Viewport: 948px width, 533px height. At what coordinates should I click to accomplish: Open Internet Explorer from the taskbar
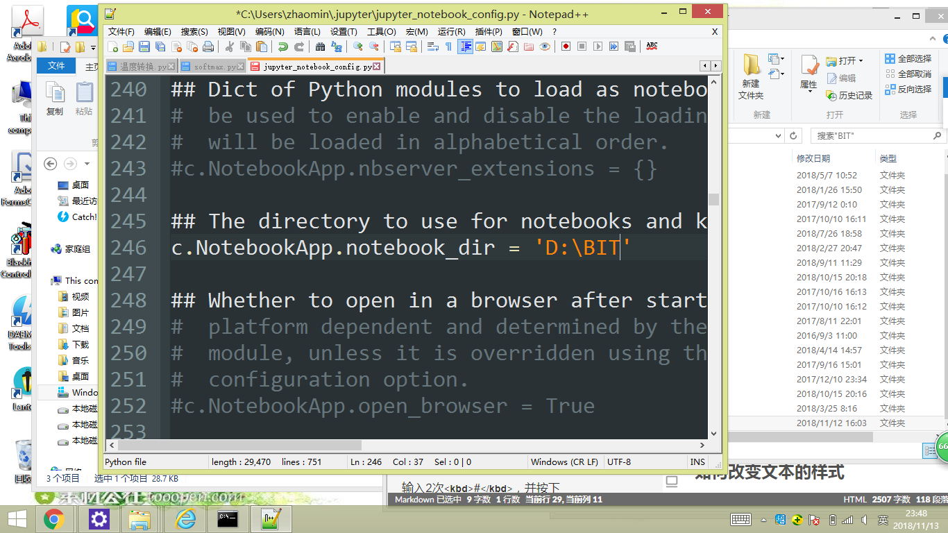(185, 518)
